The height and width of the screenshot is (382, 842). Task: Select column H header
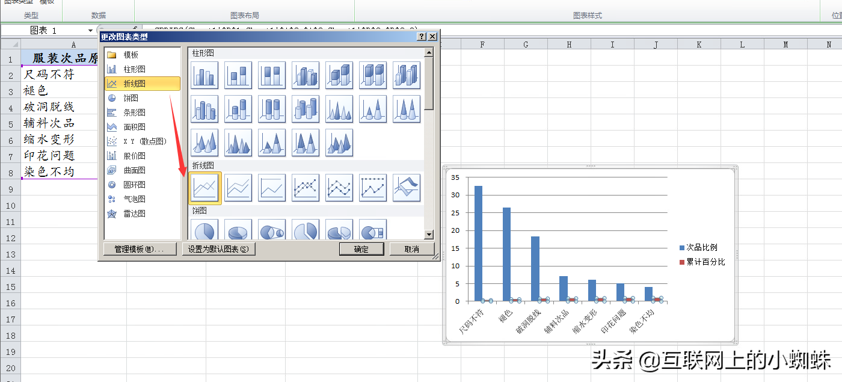click(x=569, y=44)
